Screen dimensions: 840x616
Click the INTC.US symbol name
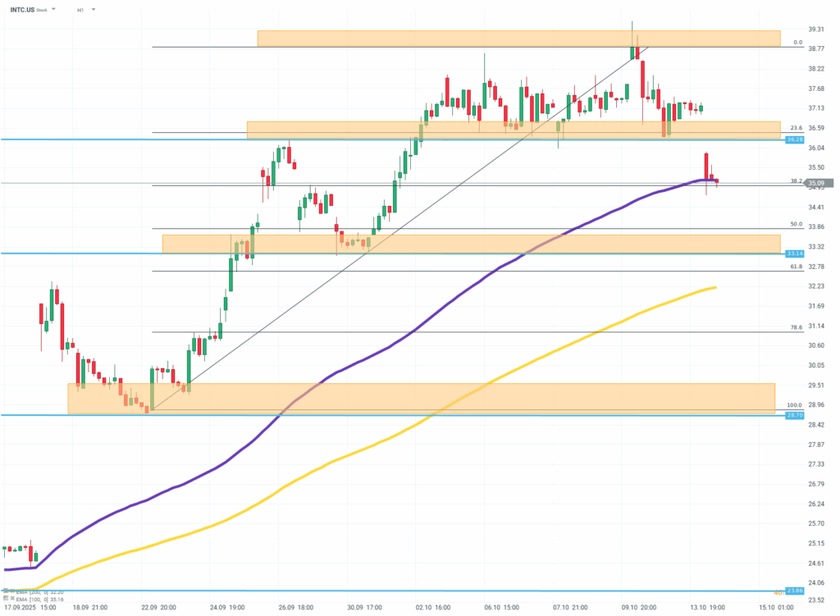(x=21, y=9)
